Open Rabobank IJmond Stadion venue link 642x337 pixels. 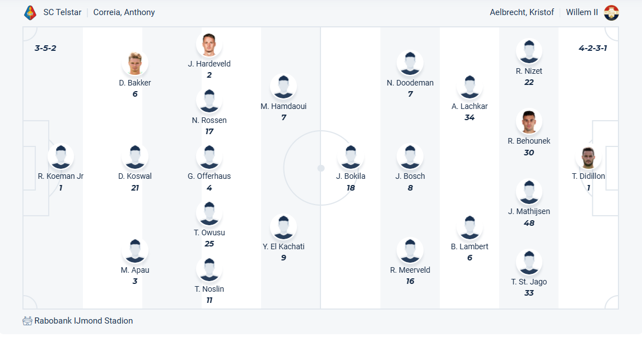pyautogui.click(x=83, y=321)
